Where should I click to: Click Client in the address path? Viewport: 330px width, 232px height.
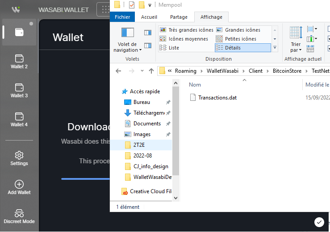(255, 71)
